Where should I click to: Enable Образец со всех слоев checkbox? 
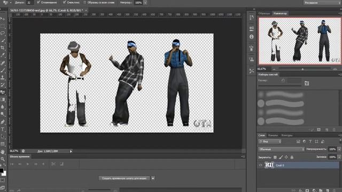click(x=85, y=2)
